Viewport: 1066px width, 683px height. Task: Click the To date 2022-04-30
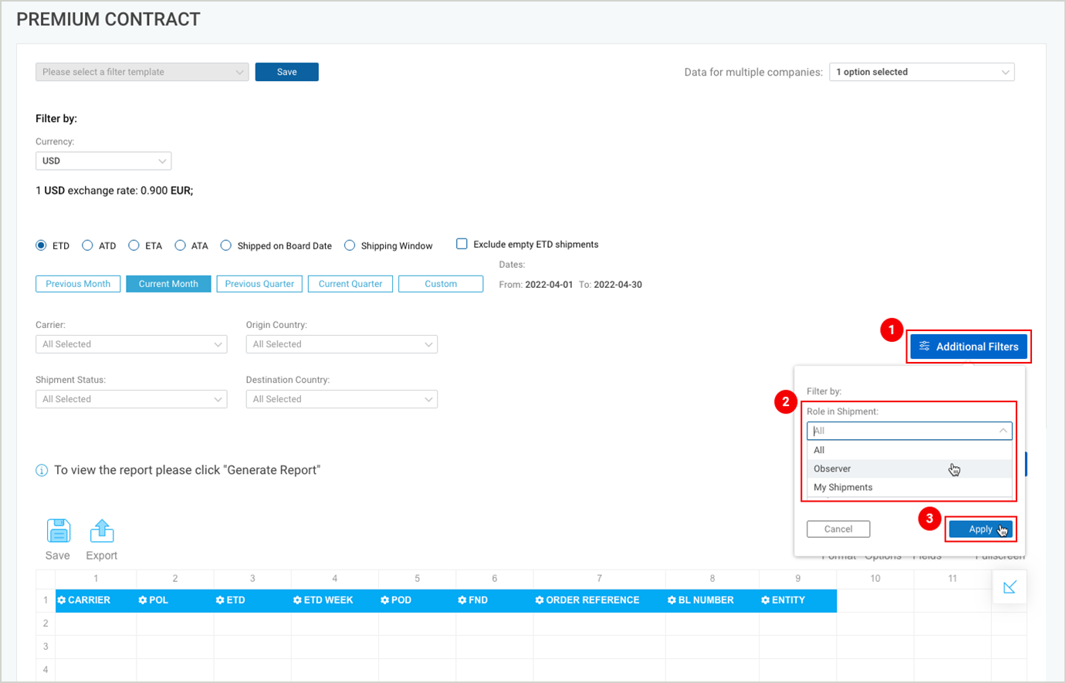(618, 285)
